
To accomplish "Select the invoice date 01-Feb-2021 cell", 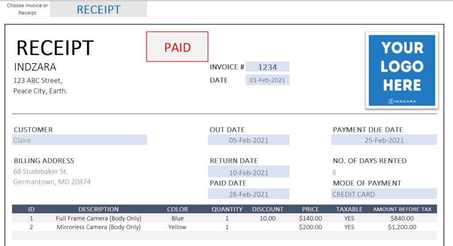I will pos(267,80).
